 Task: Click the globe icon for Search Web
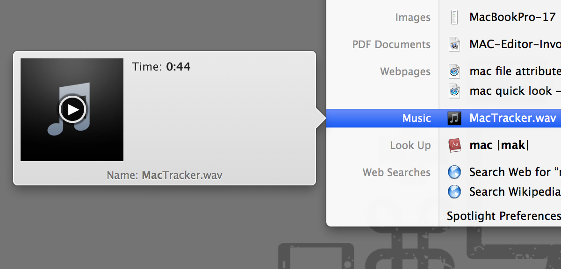pos(454,172)
